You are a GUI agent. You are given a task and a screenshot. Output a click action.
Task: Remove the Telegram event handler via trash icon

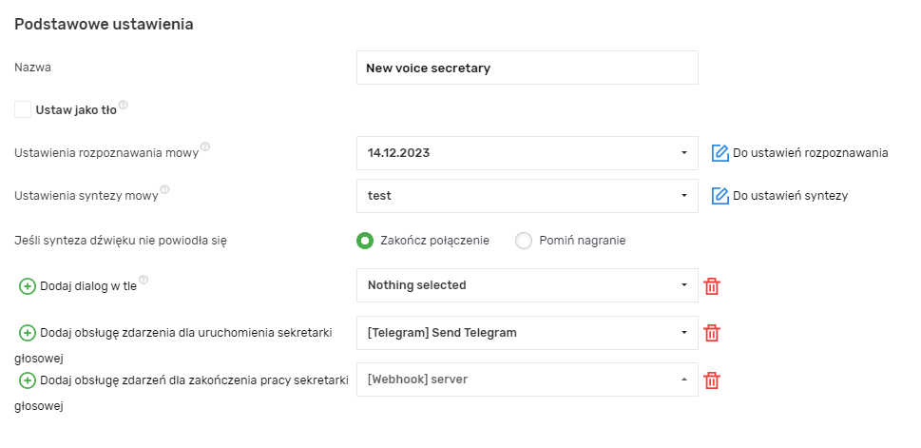[x=712, y=333]
